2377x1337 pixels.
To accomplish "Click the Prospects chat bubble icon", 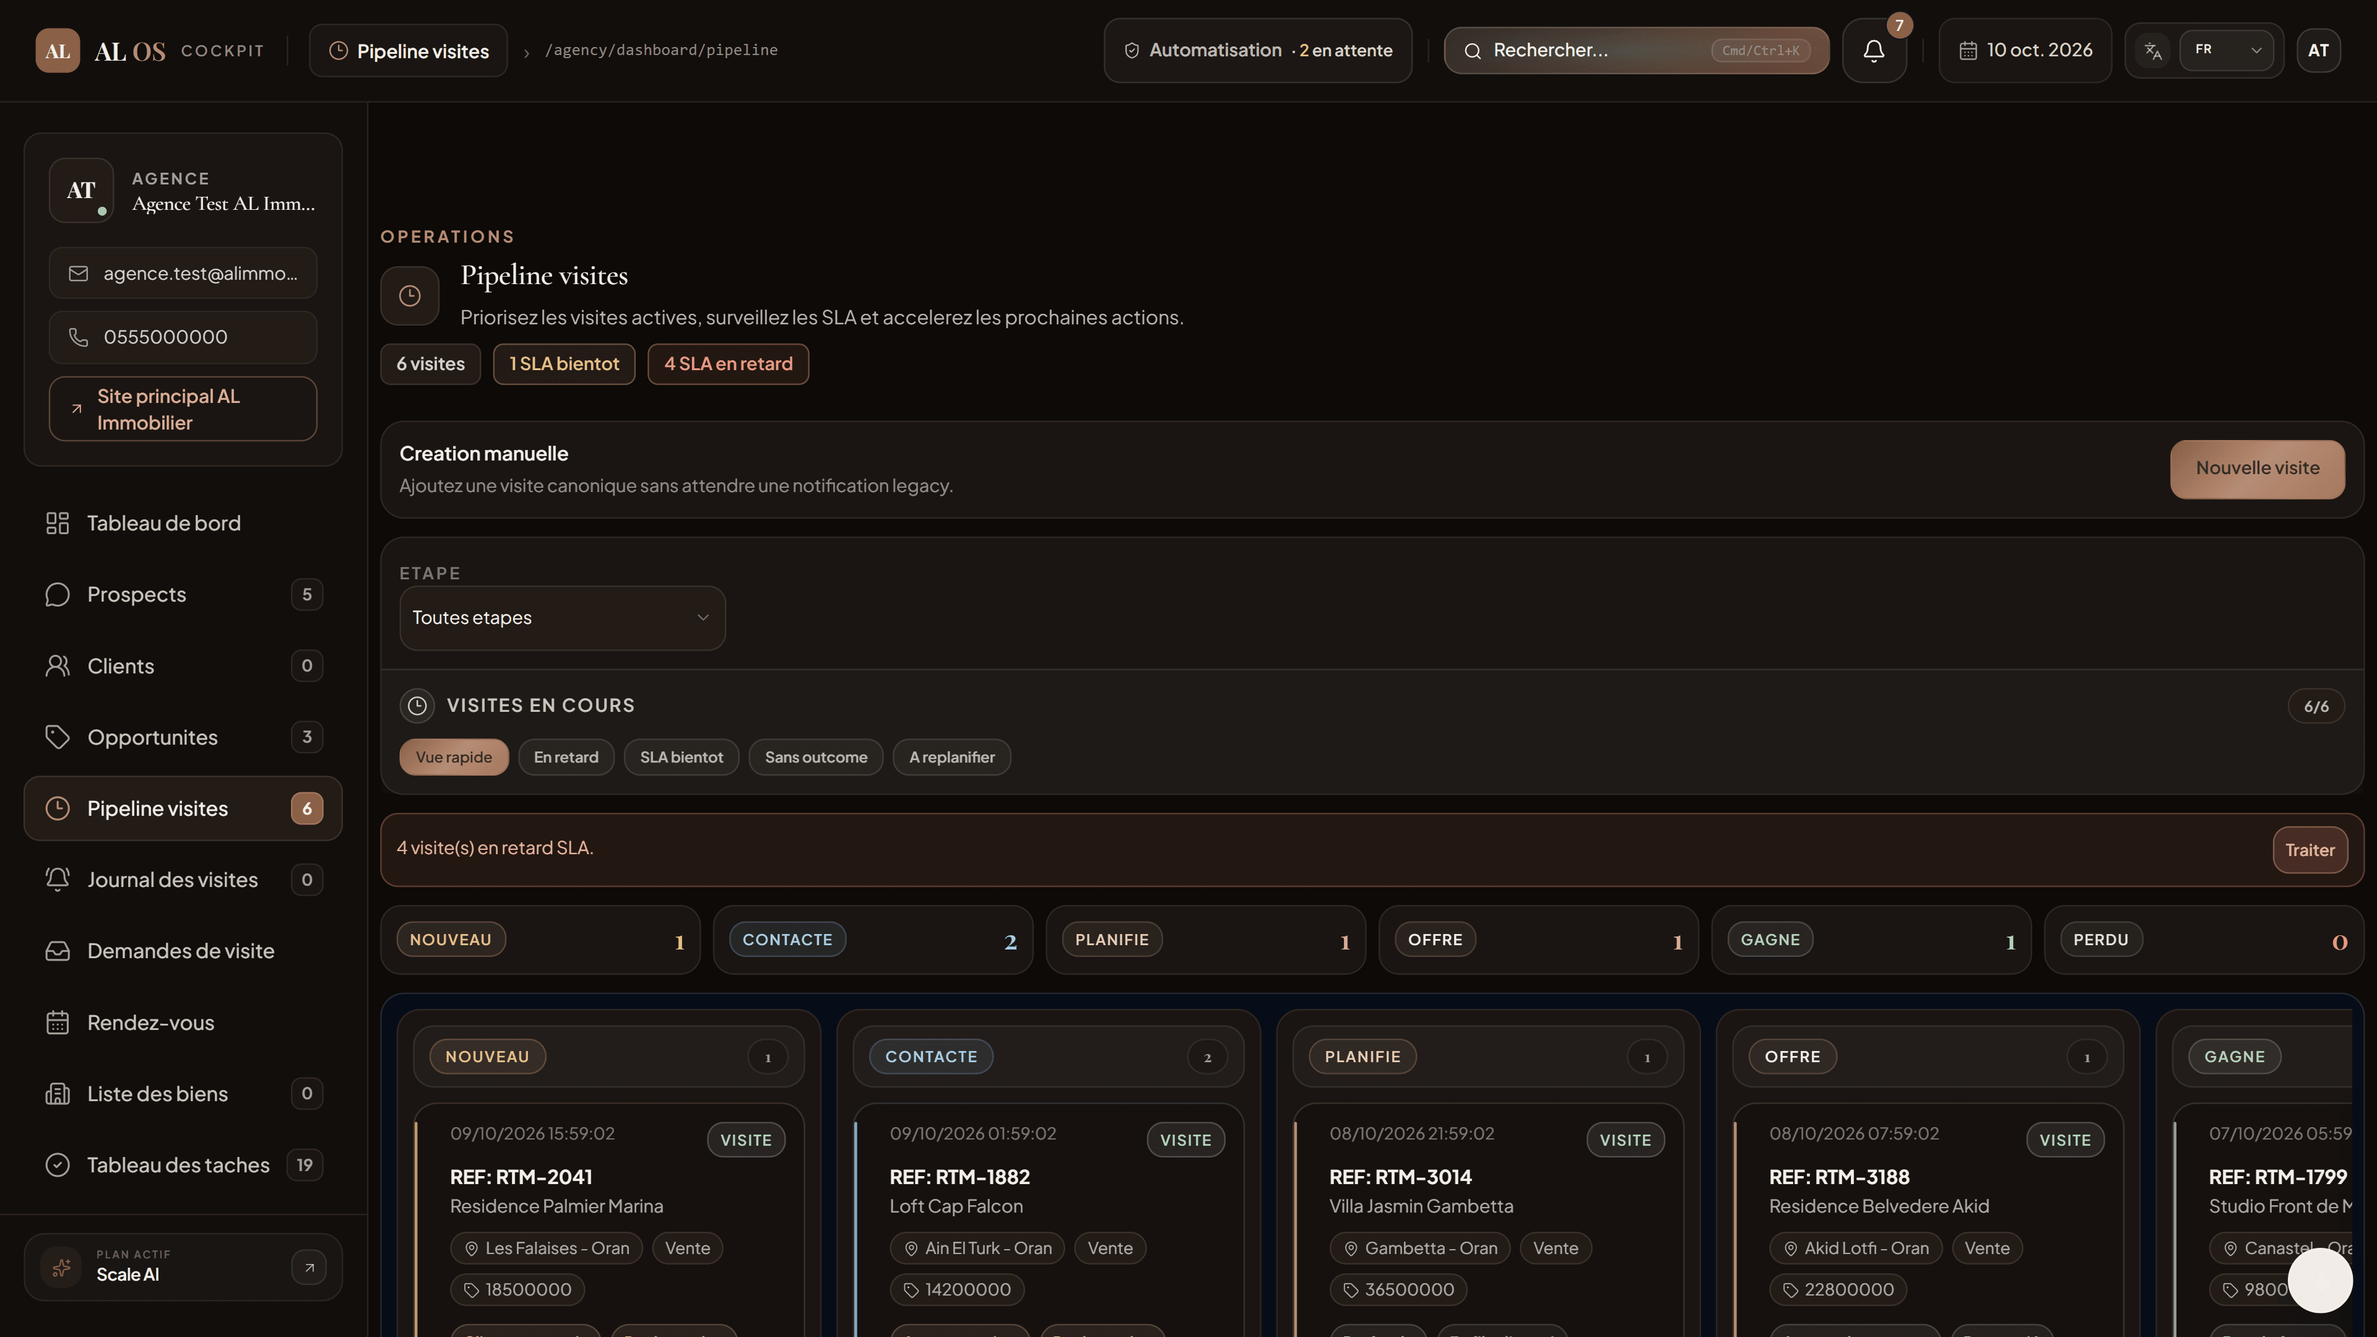I will click(57, 595).
